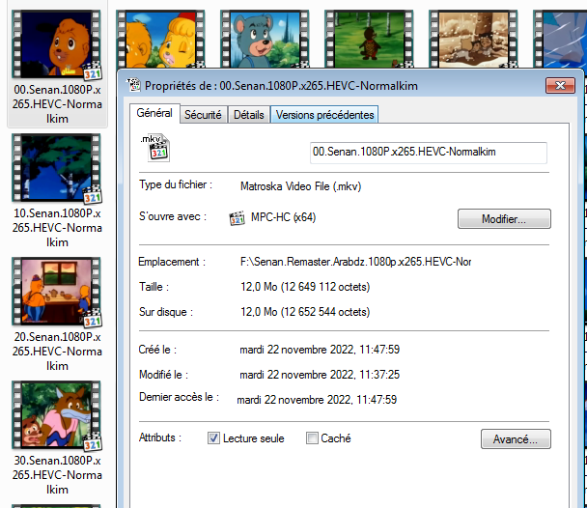Open the Sécurité tab

[203, 115]
